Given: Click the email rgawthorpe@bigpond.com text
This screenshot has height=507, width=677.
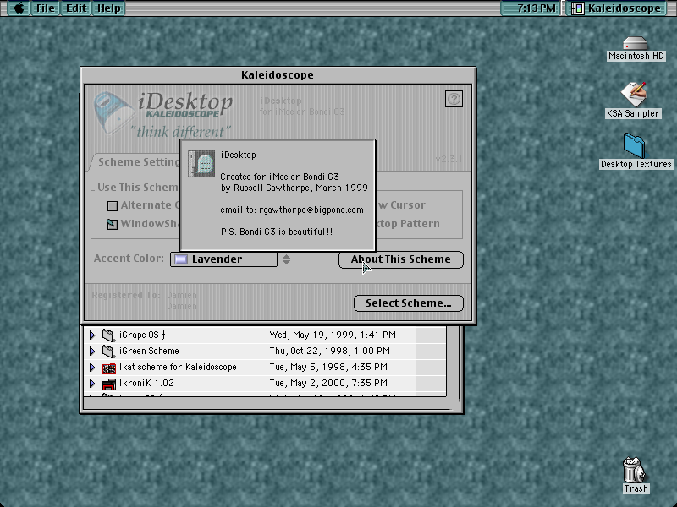Looking at the screenshot, I should point(311,210).
